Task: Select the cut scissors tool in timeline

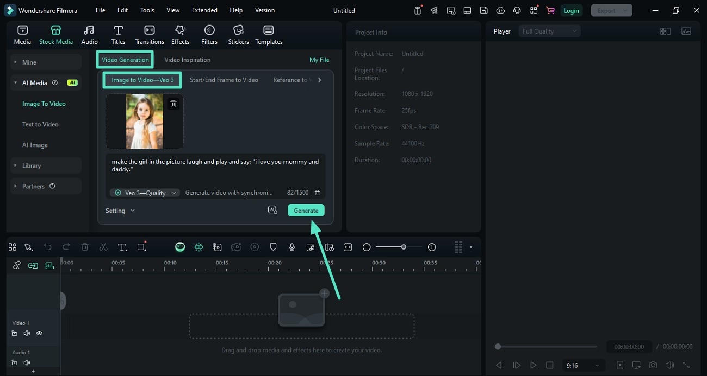Action: [103, 247]
